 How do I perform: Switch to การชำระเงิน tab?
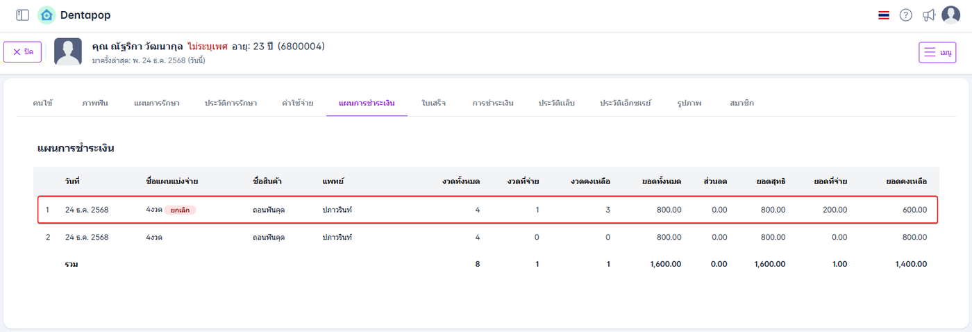pyautogui.click(x=493, y=103)
